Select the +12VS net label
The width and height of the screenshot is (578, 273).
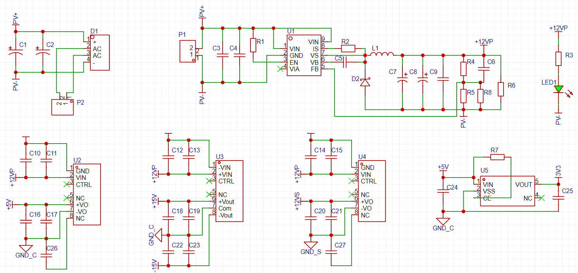tap(297, 201)
